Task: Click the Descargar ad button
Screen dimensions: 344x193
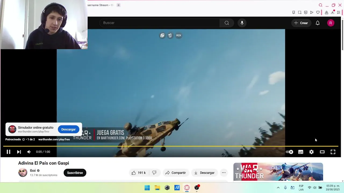Action: tap(69, 129)
